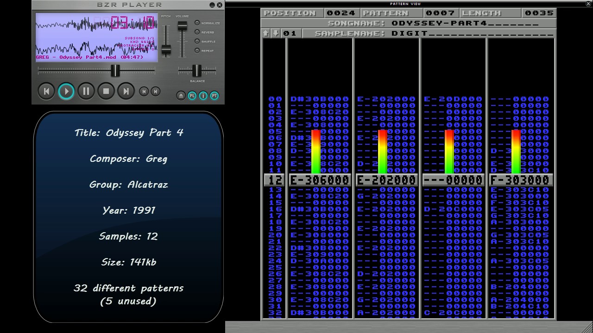Screen dimensions: 593x333
Task: Show file info with i button
Action: (203, 96)
